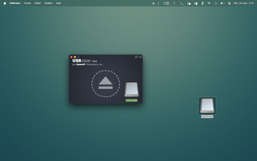Select the UNTITLED drive inside USBclean window
The width and height of the screenshot is (257, 161).
tap(132, 90)
